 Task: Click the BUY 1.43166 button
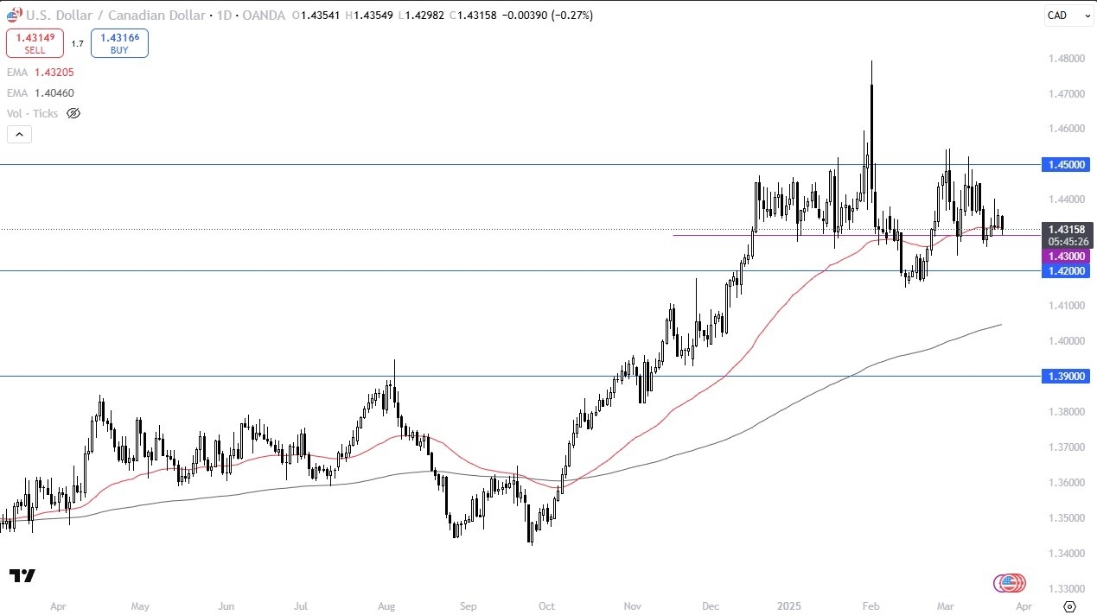119,43
